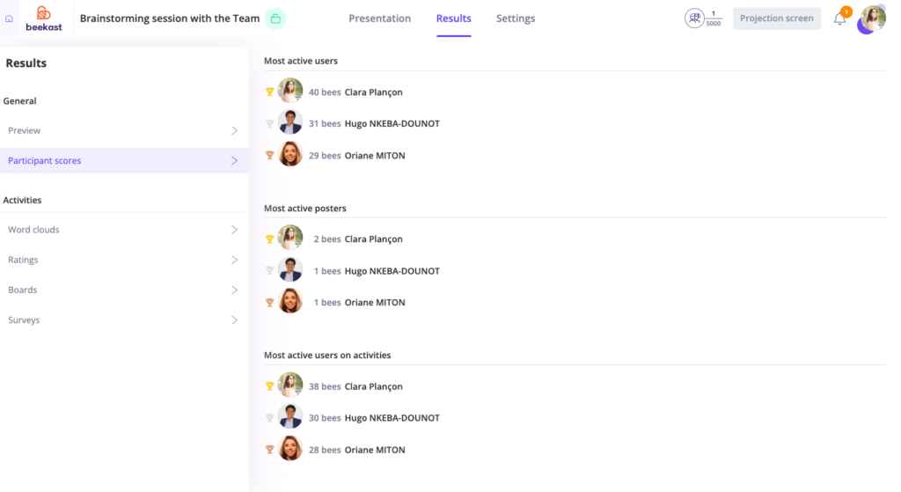Open the notifications bell
Screen dimensions: 901x492
839,18
